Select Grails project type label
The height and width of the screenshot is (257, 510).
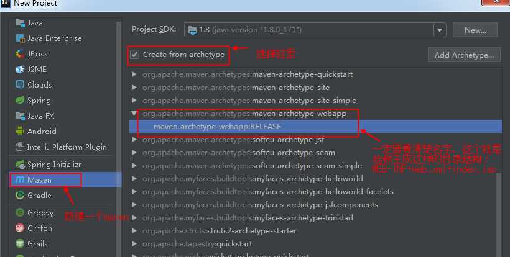pyautogui.click(x=37, y=244)
